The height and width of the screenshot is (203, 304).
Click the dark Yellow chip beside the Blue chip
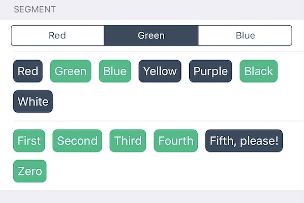(160, 71)
